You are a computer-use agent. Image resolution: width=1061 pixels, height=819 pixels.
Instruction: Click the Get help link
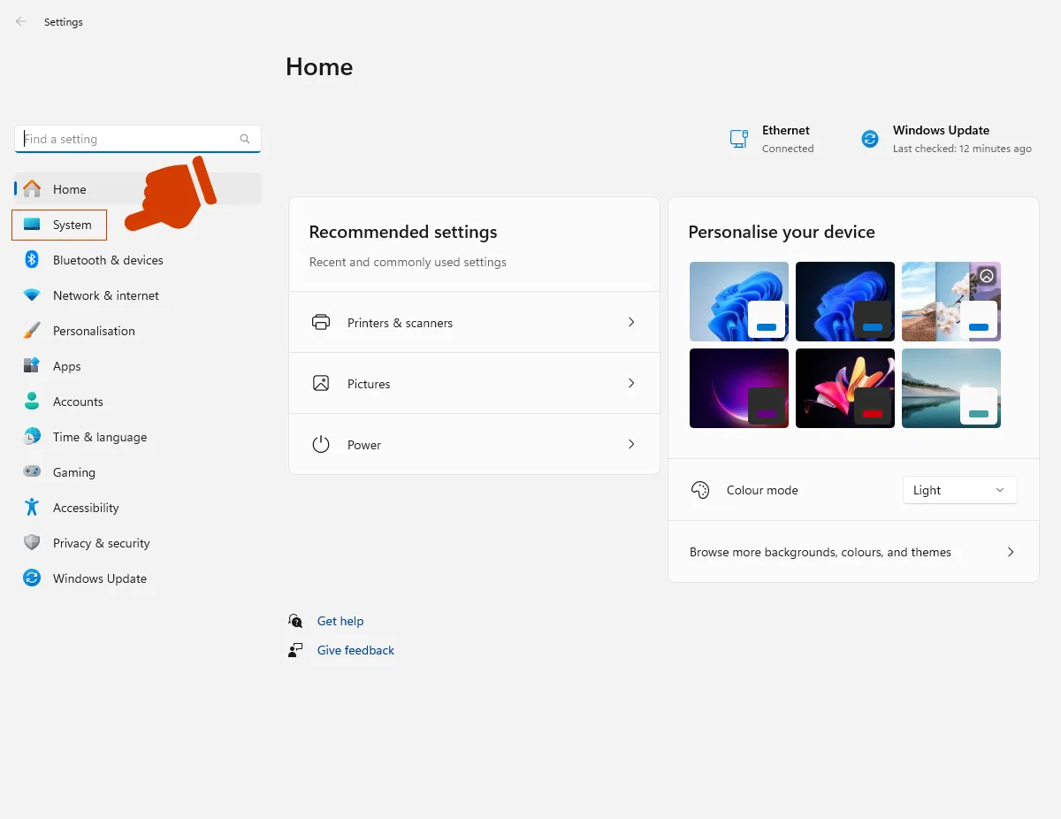click(340, 621)
